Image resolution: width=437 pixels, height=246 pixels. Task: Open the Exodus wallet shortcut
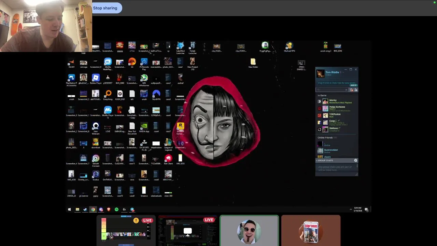coord(96,176)
